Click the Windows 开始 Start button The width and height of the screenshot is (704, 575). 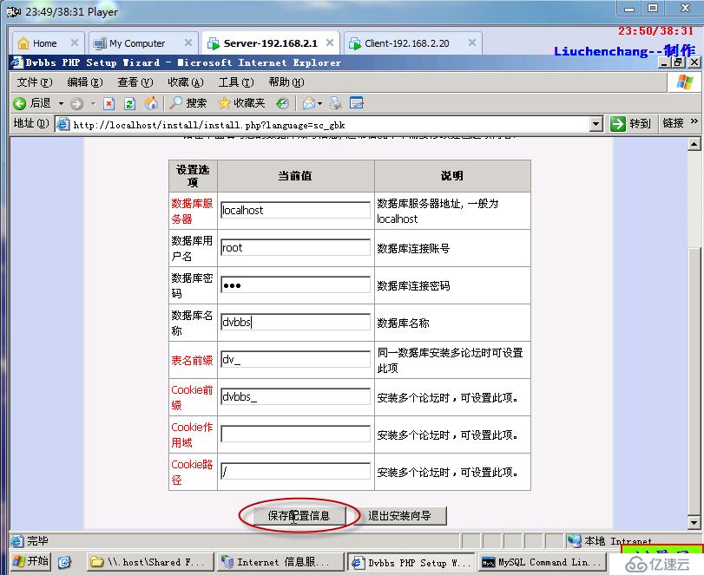tap(30, 561)
